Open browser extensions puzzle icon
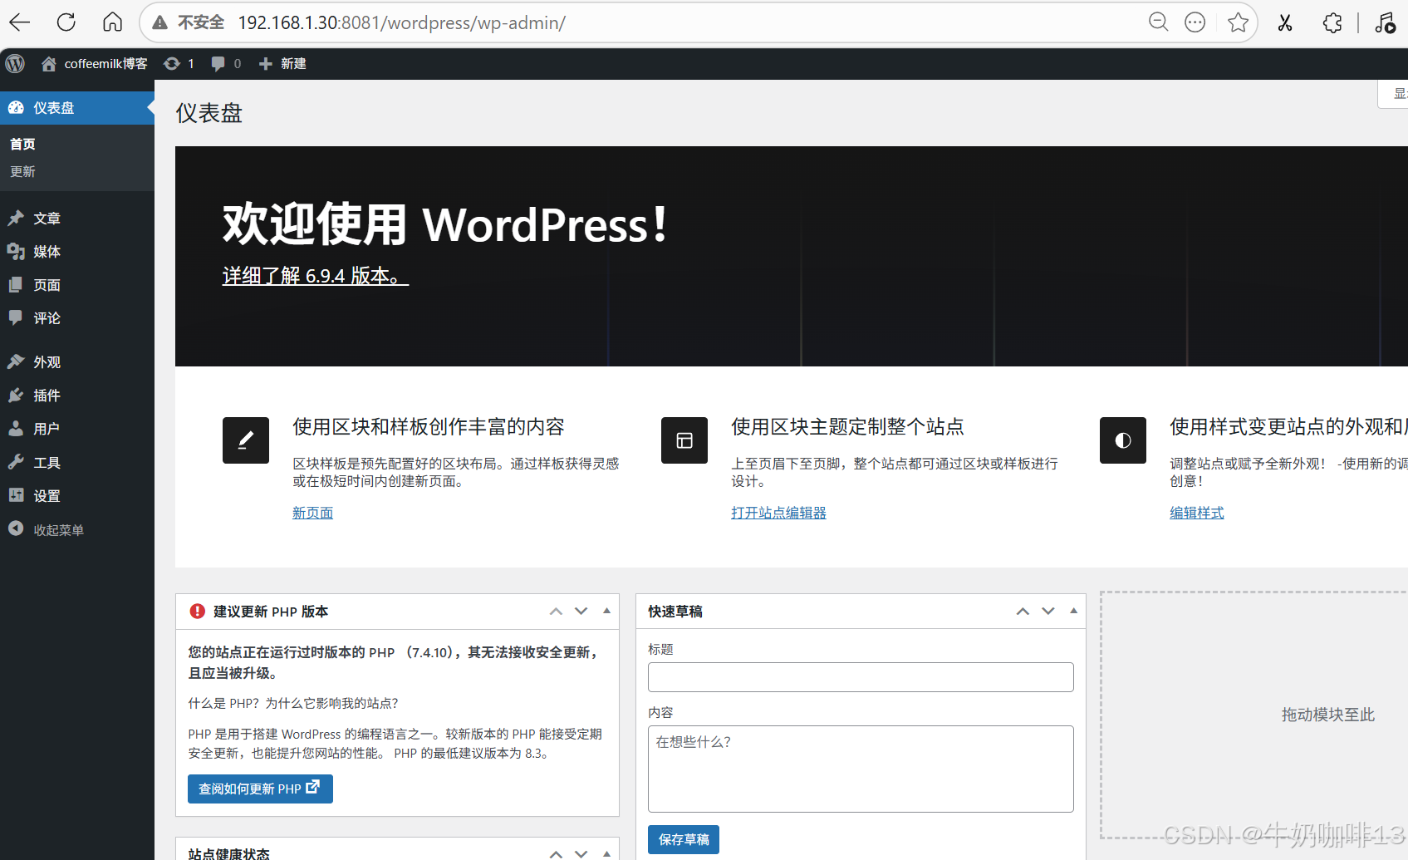1408x860 pixels. [1332, 22]
